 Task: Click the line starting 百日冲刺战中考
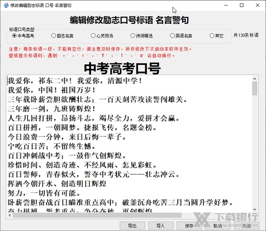(x=66, y=156)
